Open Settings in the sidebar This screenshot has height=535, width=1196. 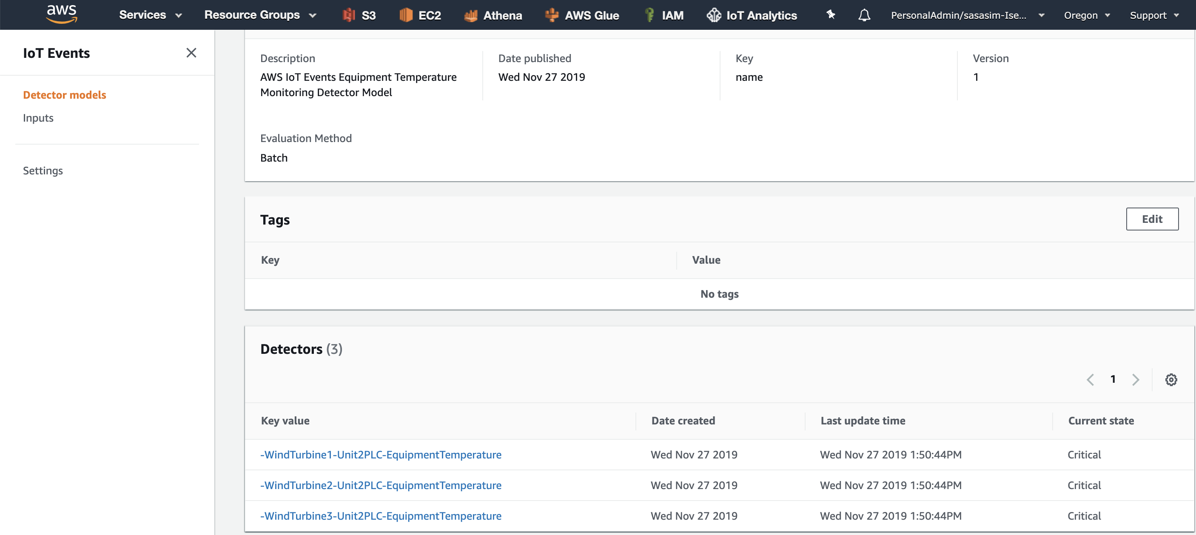pyautogui.click(x=43, y=171)
